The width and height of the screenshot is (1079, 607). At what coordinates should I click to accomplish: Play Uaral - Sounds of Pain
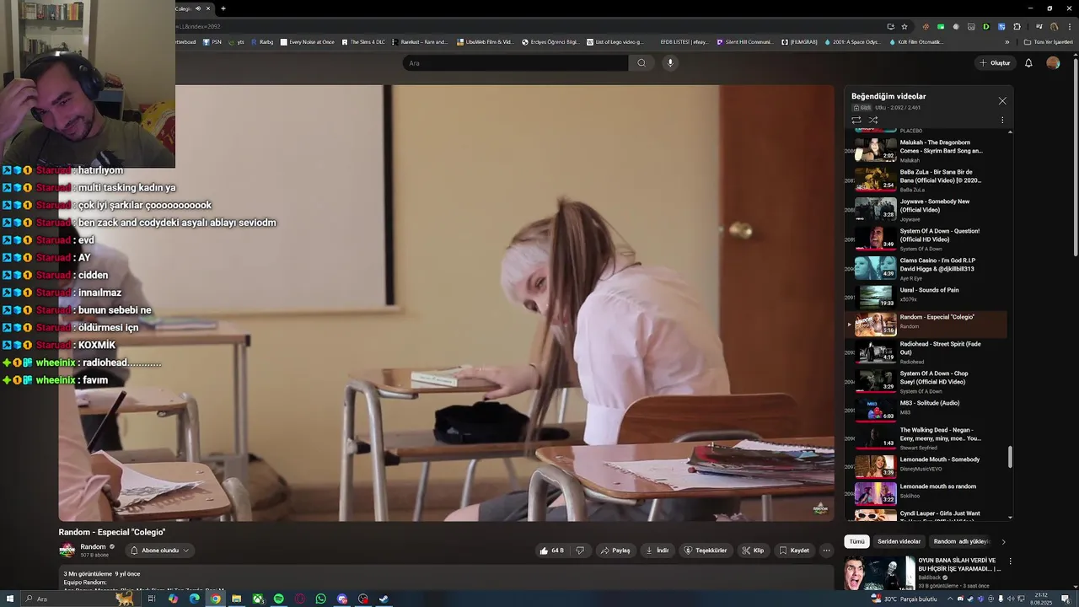tap(926, 296)
